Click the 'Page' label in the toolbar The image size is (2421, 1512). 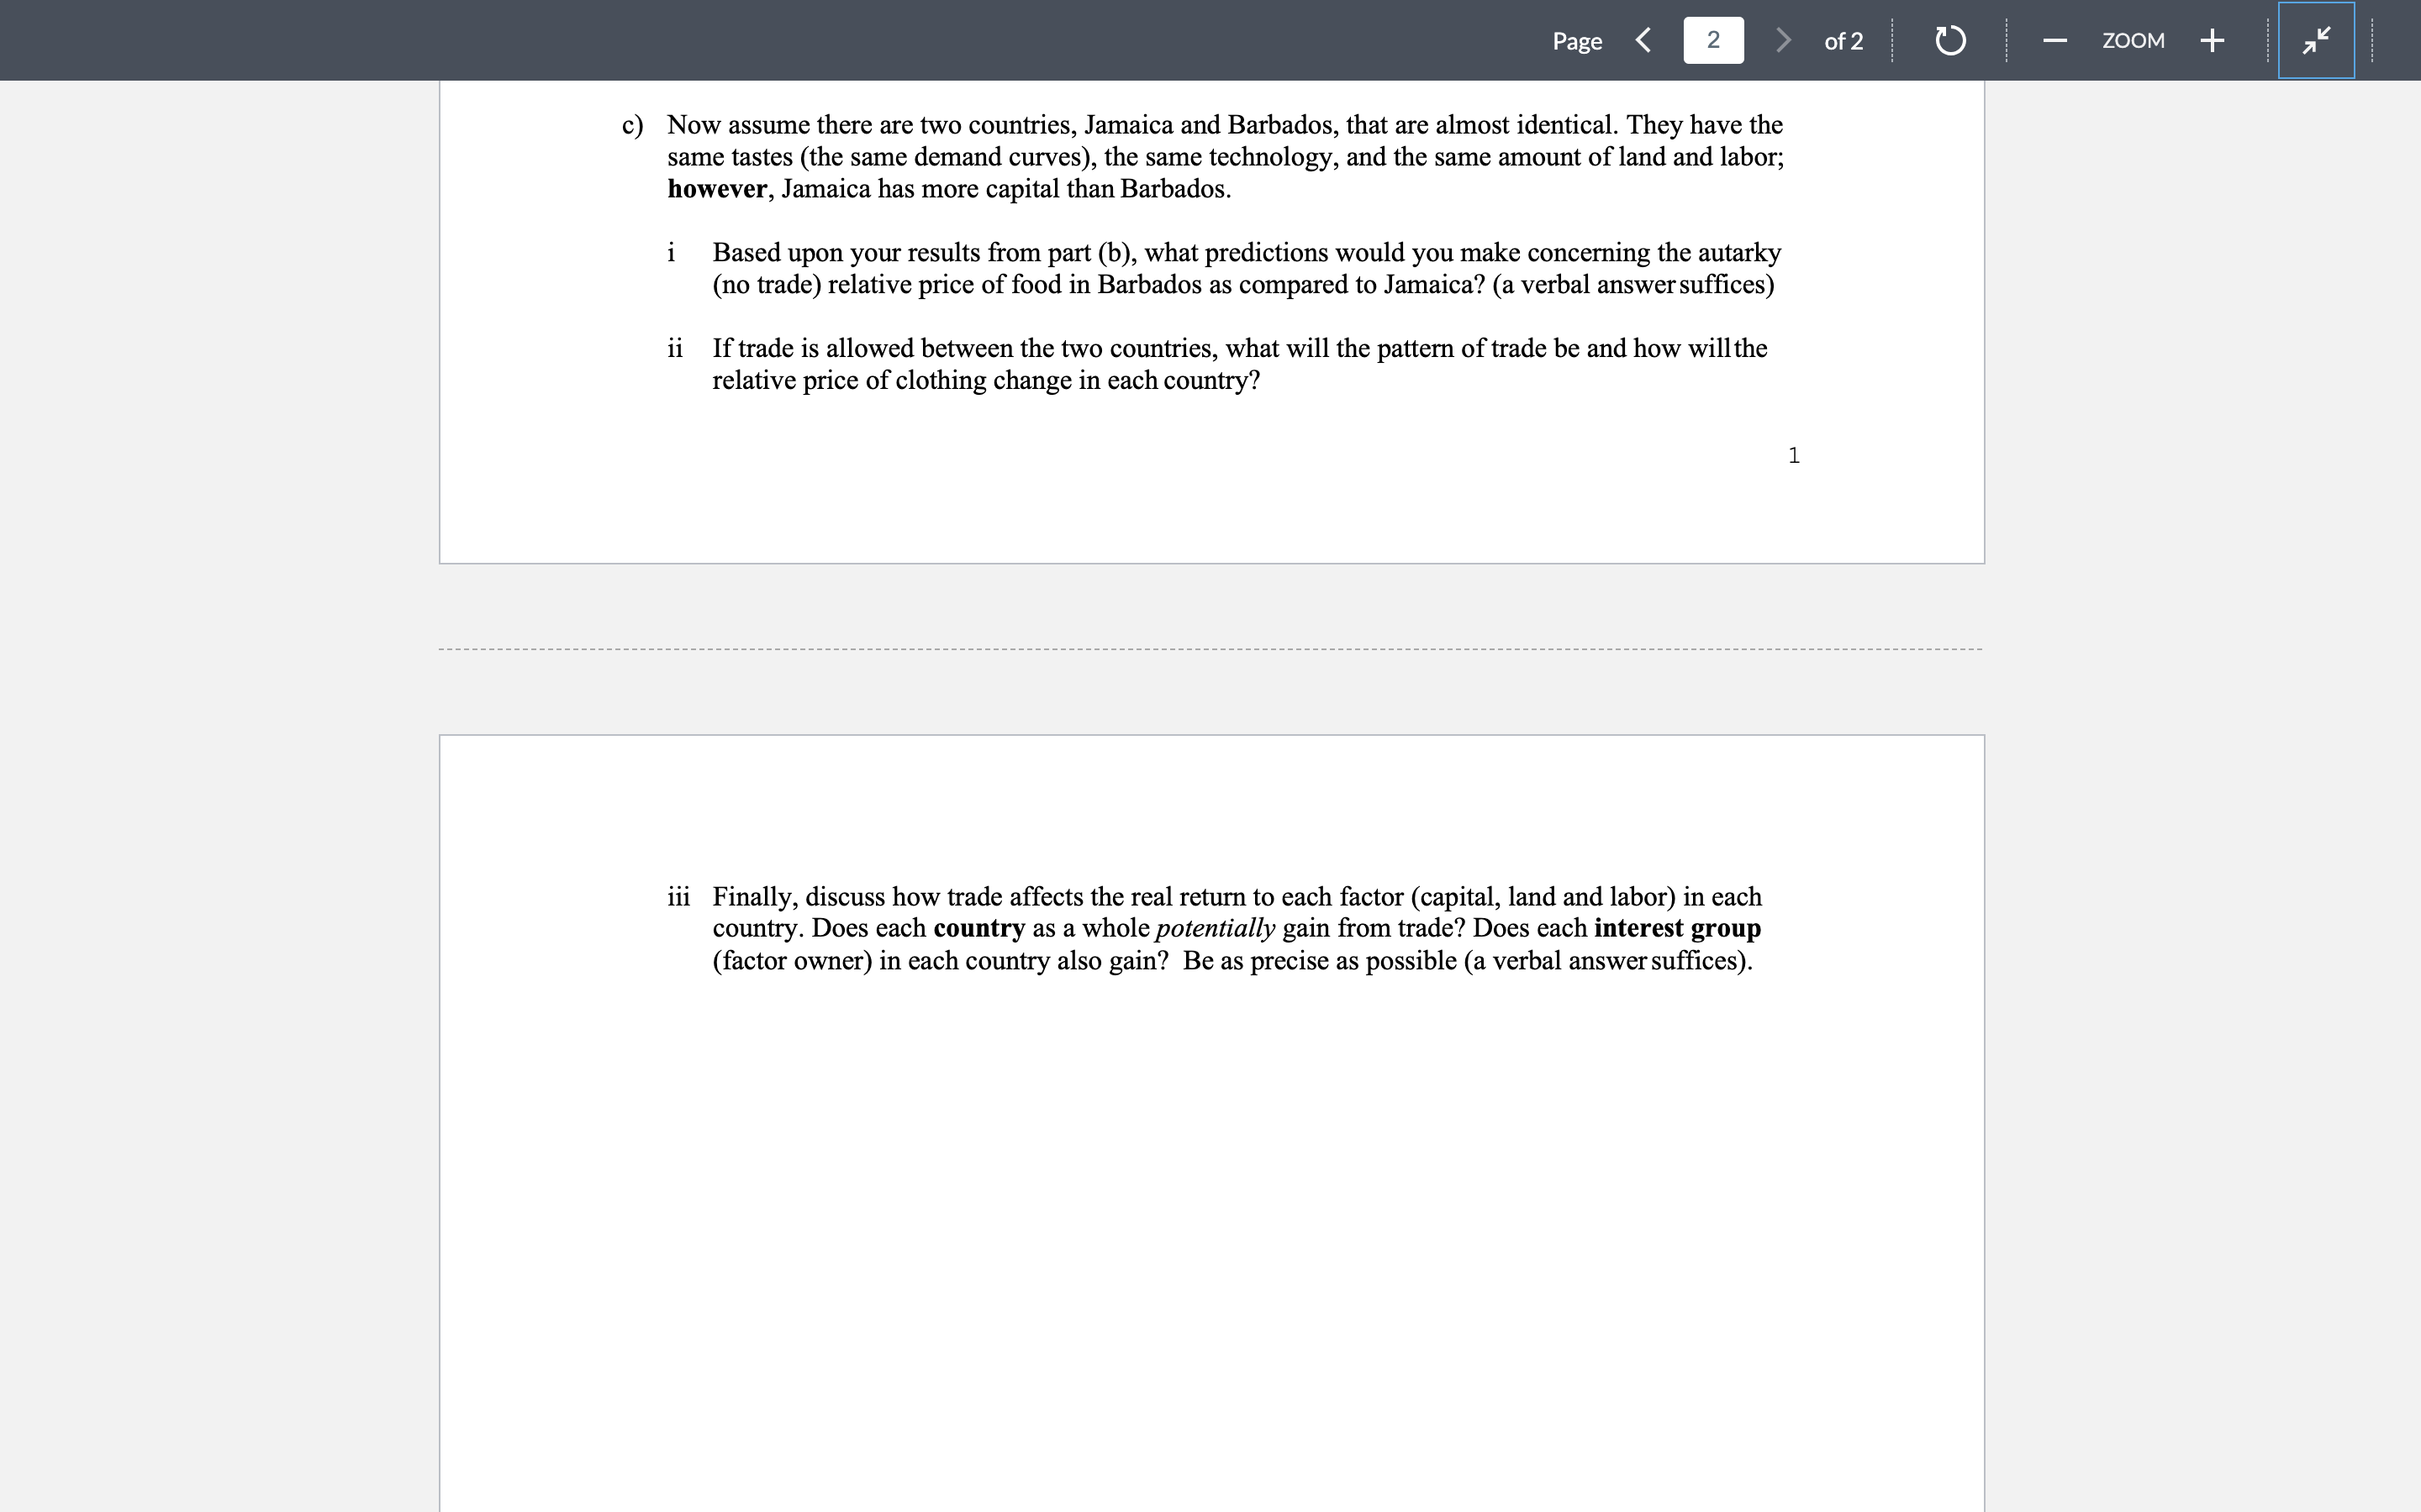[1577, 41]
